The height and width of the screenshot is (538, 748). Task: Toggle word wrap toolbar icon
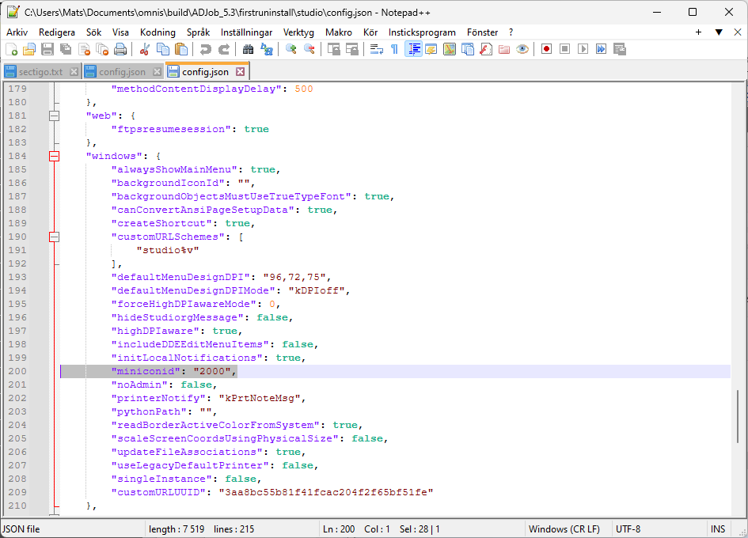tap(377, 49)
